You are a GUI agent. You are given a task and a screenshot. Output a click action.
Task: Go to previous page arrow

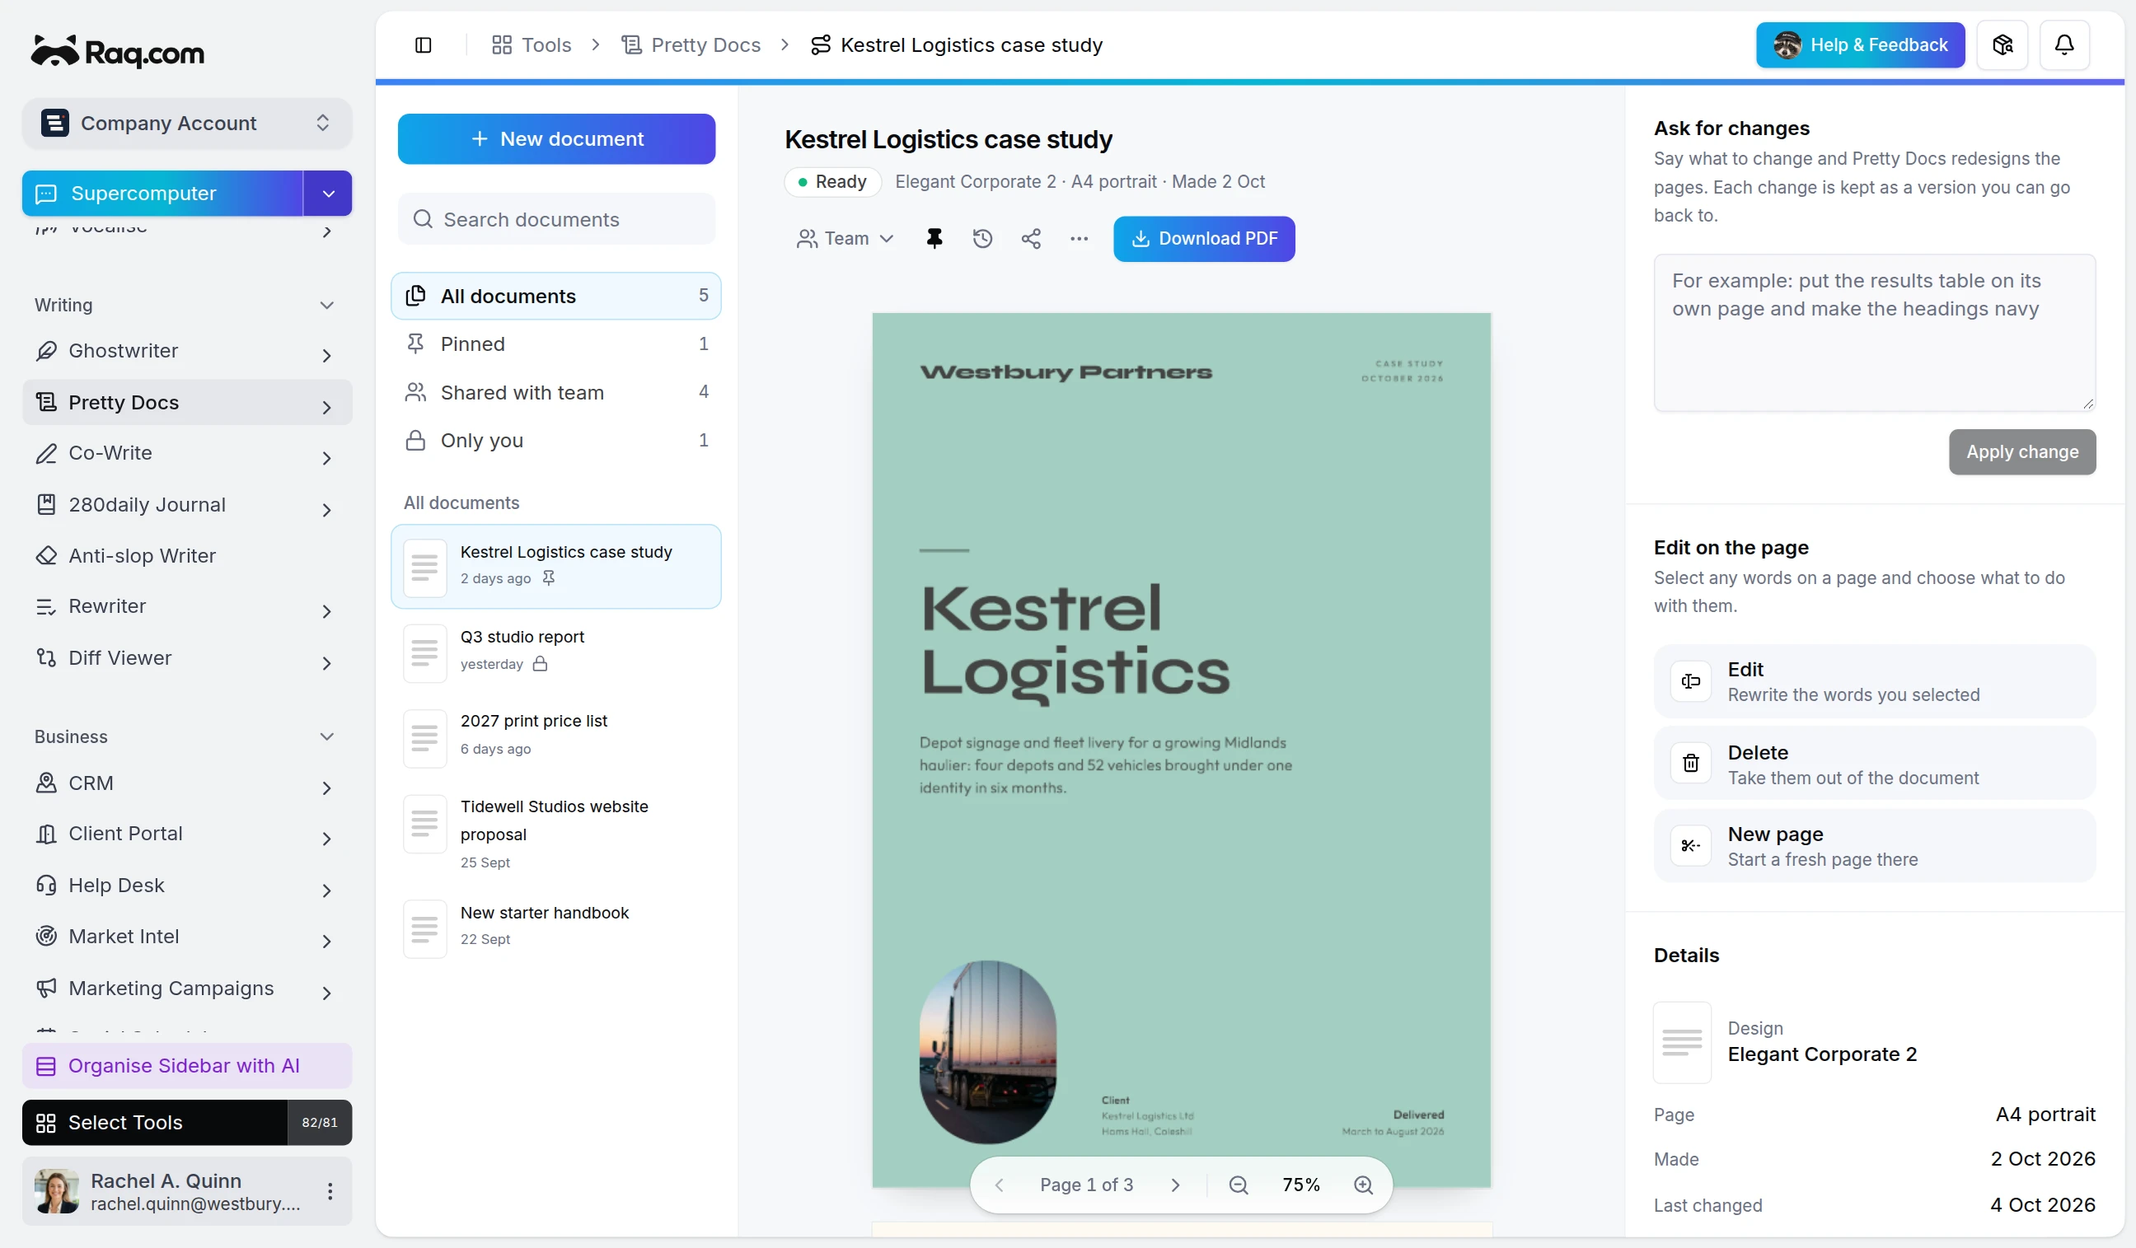[x=1000, y=1185]
